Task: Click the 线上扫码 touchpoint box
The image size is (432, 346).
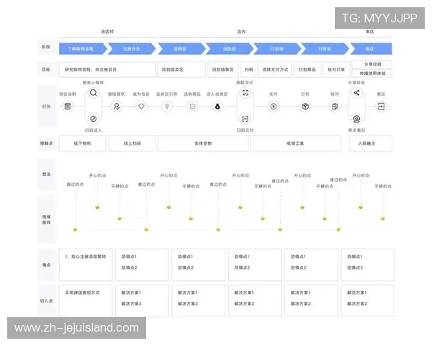Action: click(x=132, y=143)
